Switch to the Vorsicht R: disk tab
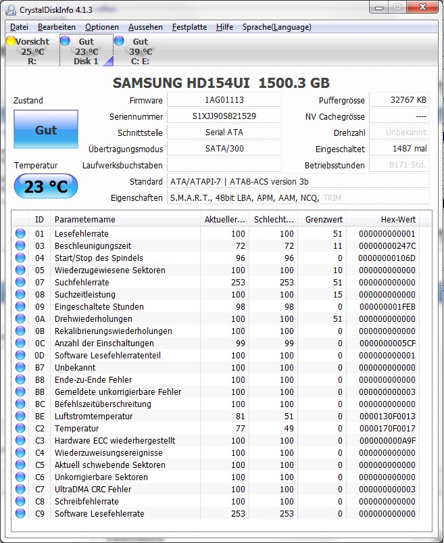The image size is (444, 543). (32, 51)
